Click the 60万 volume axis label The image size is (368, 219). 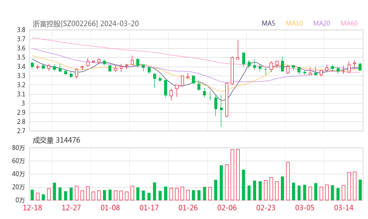[x=18, y=161]
